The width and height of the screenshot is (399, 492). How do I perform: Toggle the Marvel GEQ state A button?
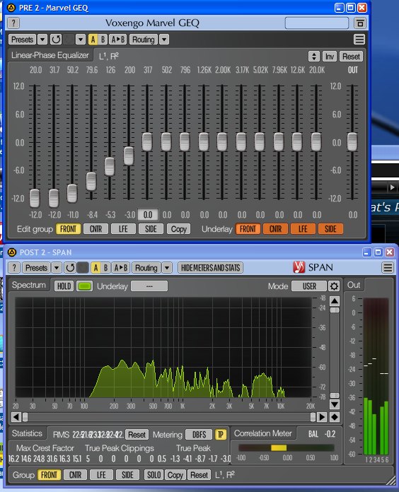pyautogui.click(x=93, y=40)
